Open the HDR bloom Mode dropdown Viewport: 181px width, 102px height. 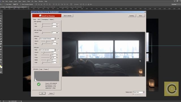point(48,39)
